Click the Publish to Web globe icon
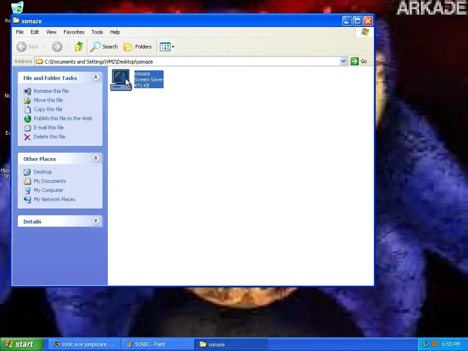The width and height of the screenshot is (468, 351). pyautogui.click(x=27, y=119)
